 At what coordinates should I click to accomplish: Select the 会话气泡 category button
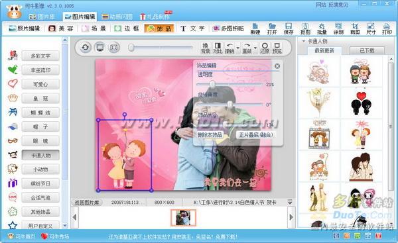tap(40, 197)
